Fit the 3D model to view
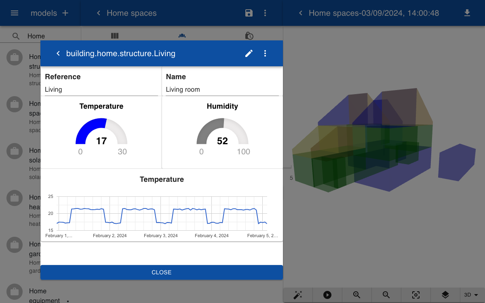485x303 pixels. [x=416, y=295]
